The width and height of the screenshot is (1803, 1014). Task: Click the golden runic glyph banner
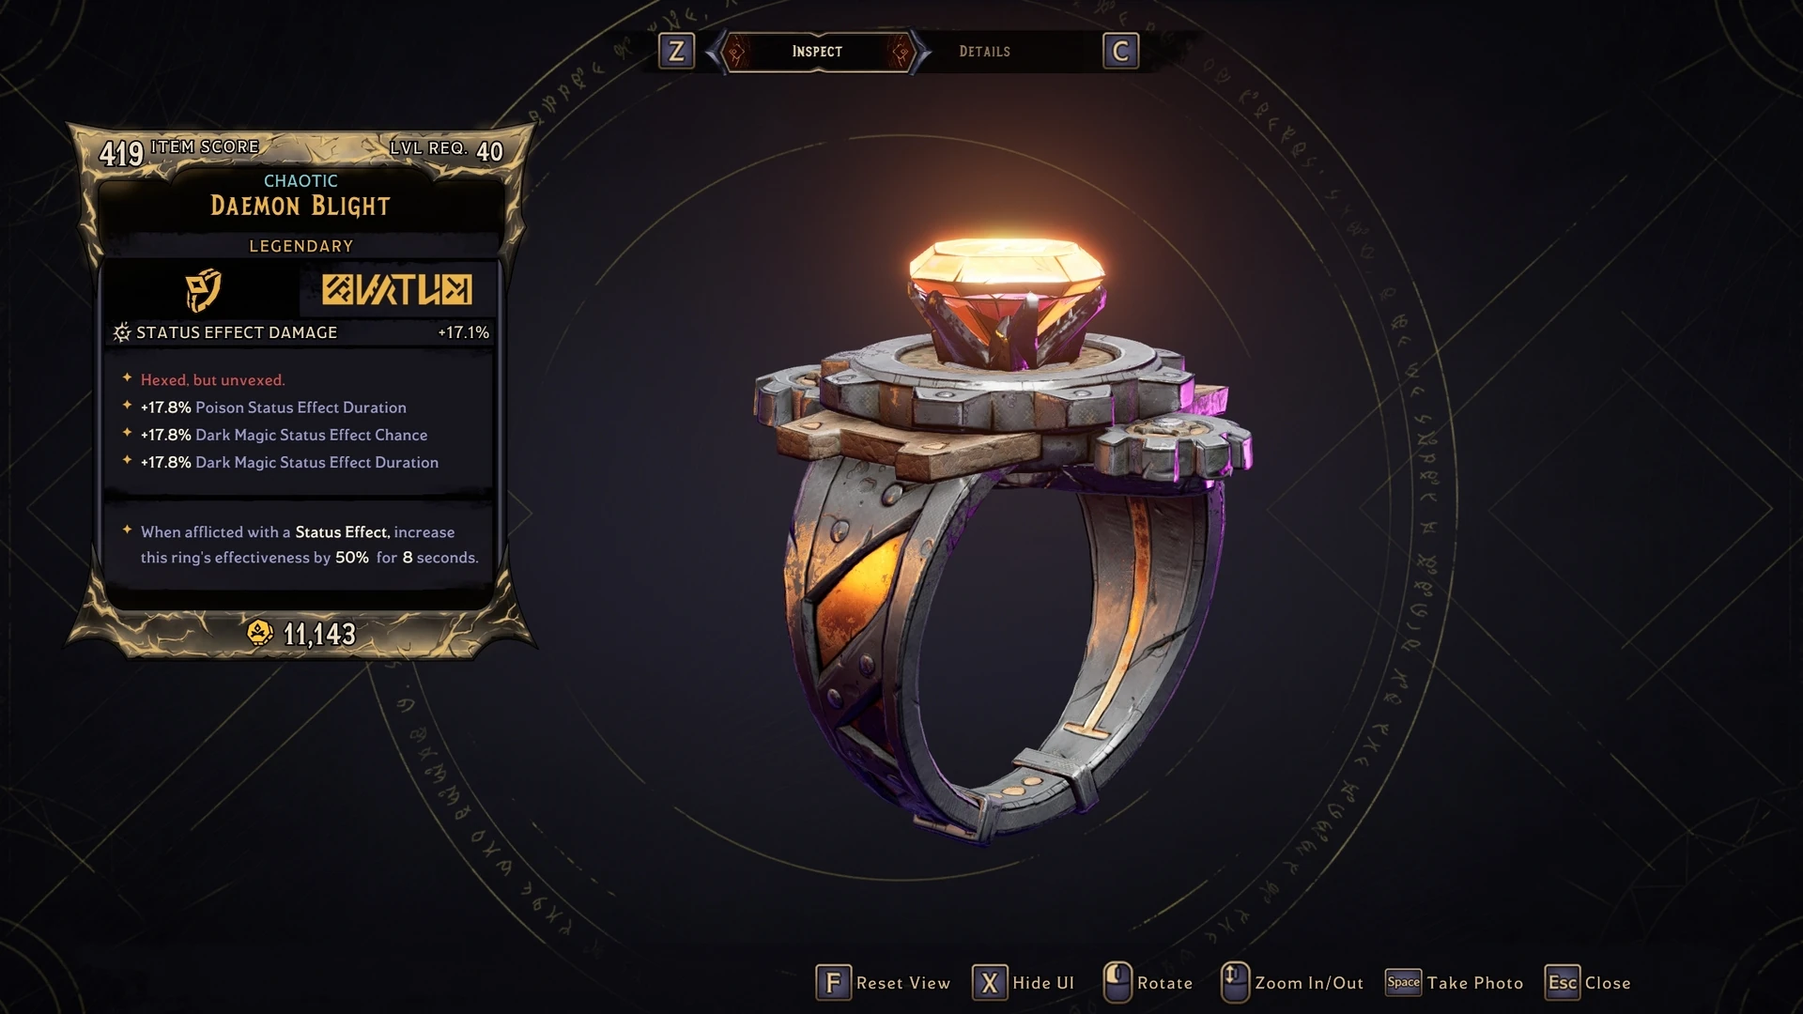tap(397, 290)
